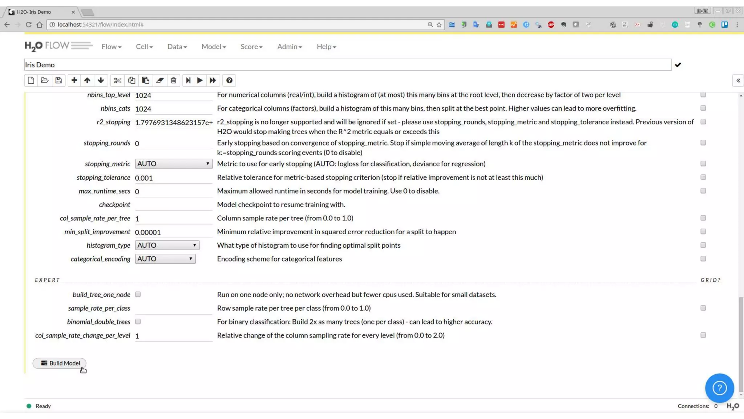Open the categorical_encoding dropdown
744x419 pixels.
point(165,259)
